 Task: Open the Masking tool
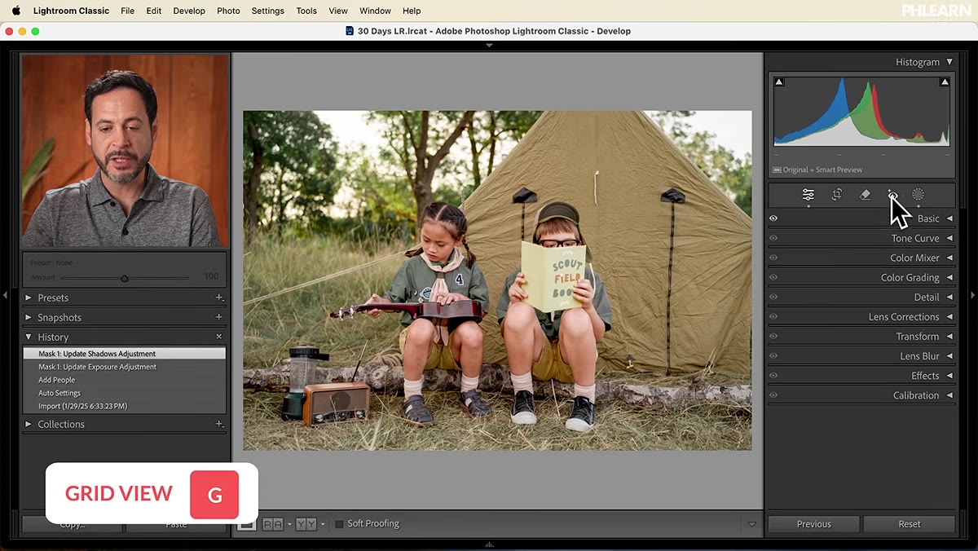(919, 195)
